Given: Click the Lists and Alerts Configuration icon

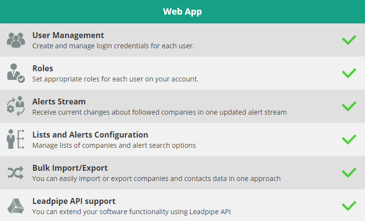Looking at the screenshot, I should coord(16,140).
